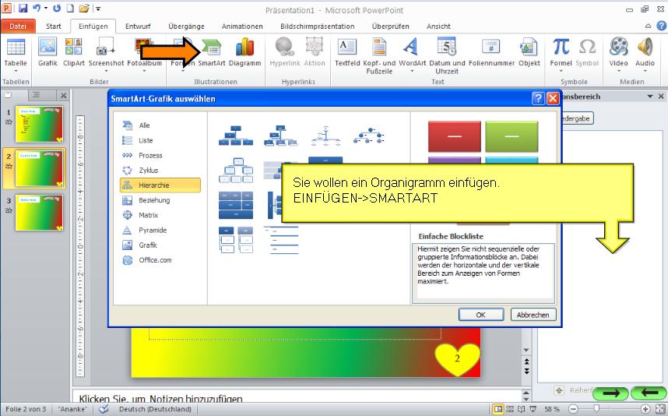Screen dimensions: 668x416
Task: Insert a Diagramm chart
Action: click(245, 51)
